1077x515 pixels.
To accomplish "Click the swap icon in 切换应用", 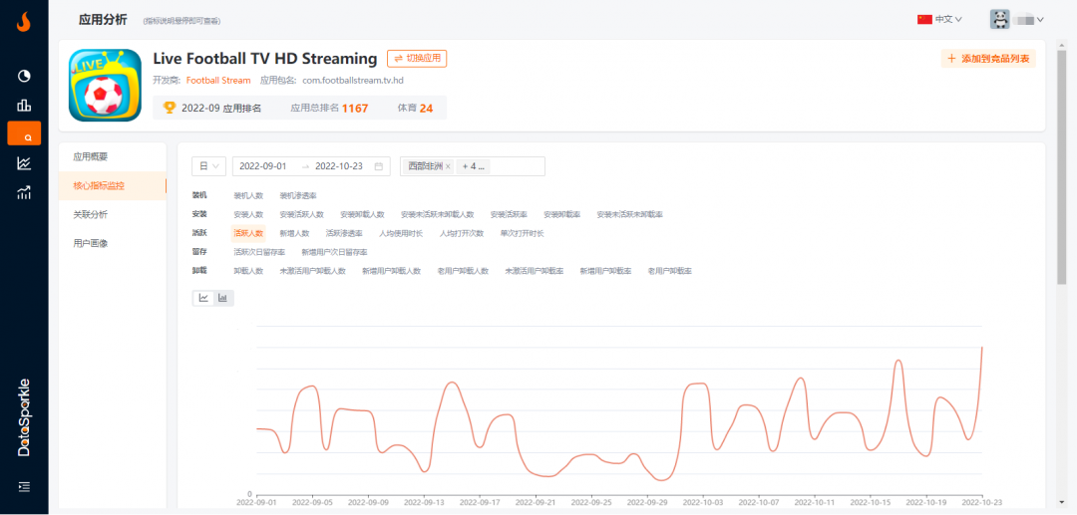I will pos(398,59).
